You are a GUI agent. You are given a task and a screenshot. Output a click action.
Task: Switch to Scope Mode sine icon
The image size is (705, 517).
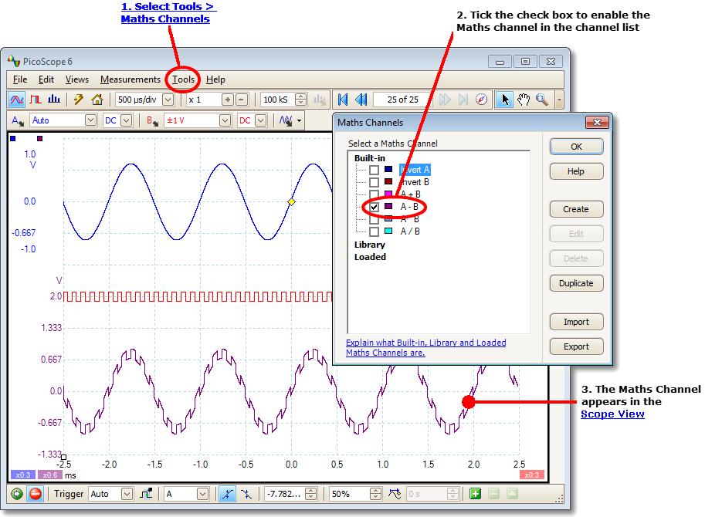[17, 100]
